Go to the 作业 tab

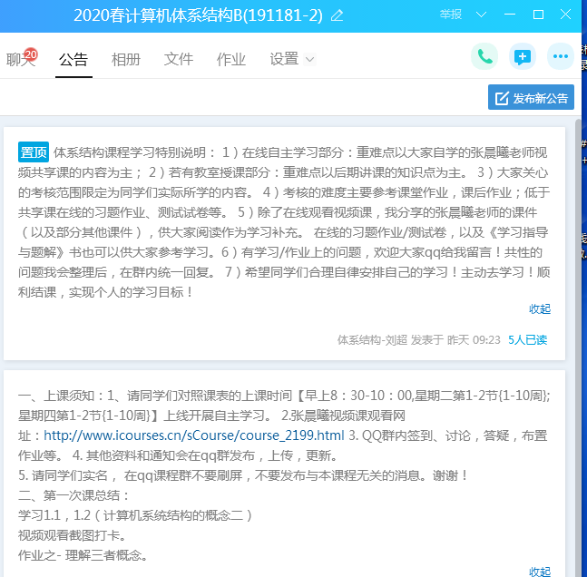click(x=231, y=60)
